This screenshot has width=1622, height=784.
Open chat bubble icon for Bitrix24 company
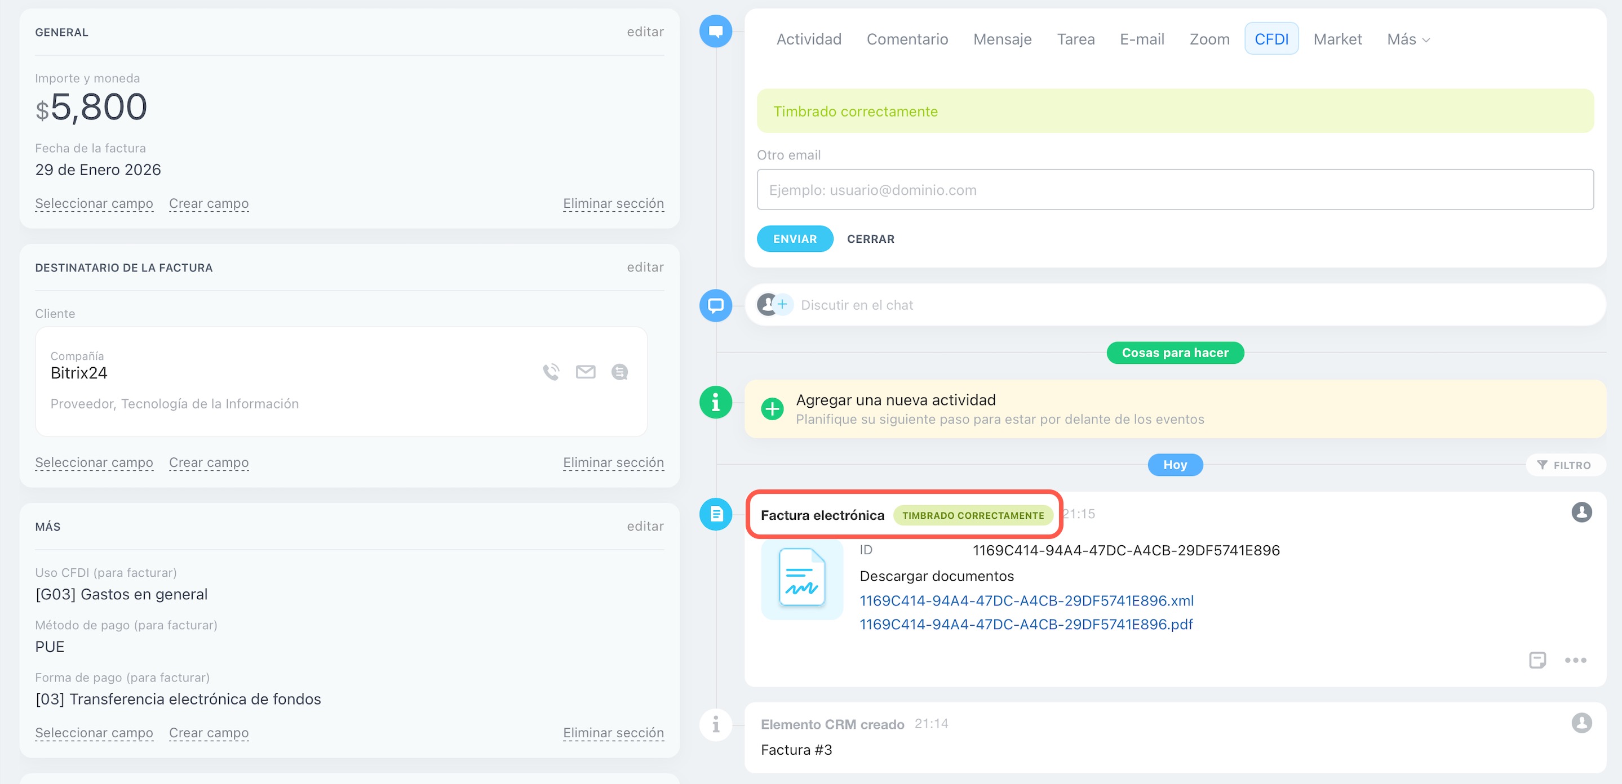point(619,372)
